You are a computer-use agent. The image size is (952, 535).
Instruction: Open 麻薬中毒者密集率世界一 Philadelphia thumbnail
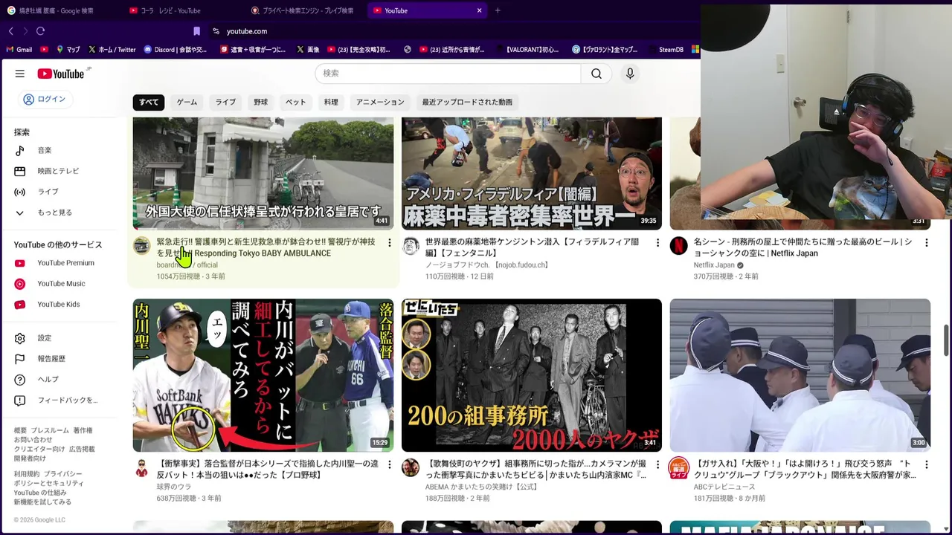tap(532, 173)
